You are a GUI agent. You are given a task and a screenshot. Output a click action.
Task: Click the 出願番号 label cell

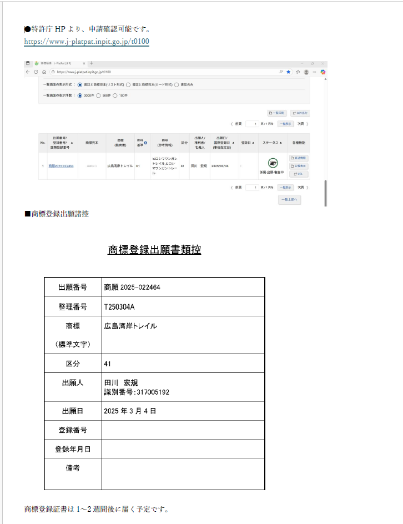point(73,288)
